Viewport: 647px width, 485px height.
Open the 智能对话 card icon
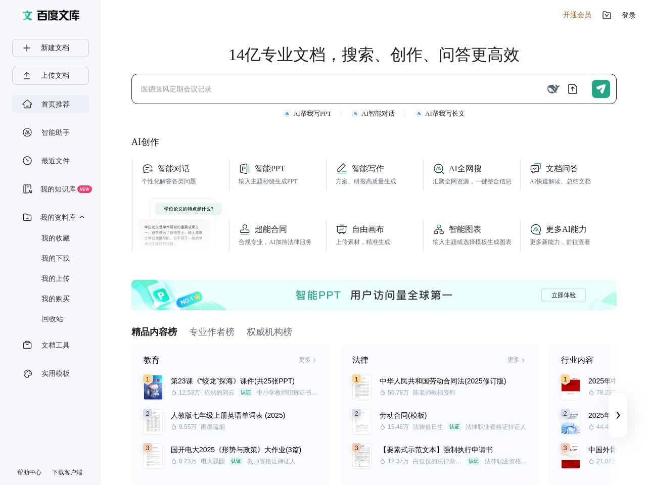[148, 169]
